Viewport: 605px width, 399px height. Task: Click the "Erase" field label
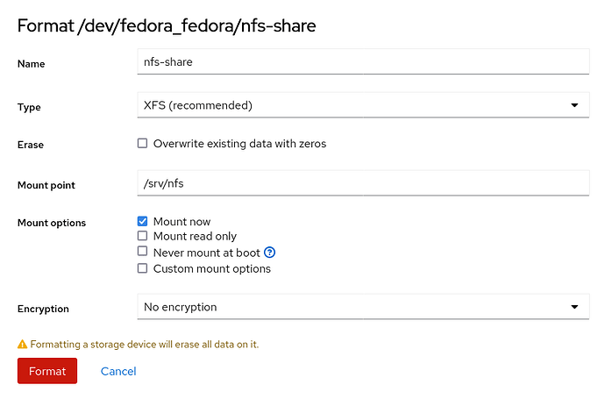[x=31, y=145]
